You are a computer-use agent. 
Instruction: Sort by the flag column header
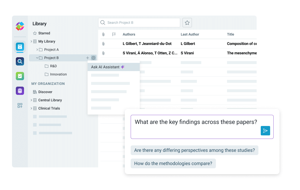pyautogui.click(x=114, y=34)
